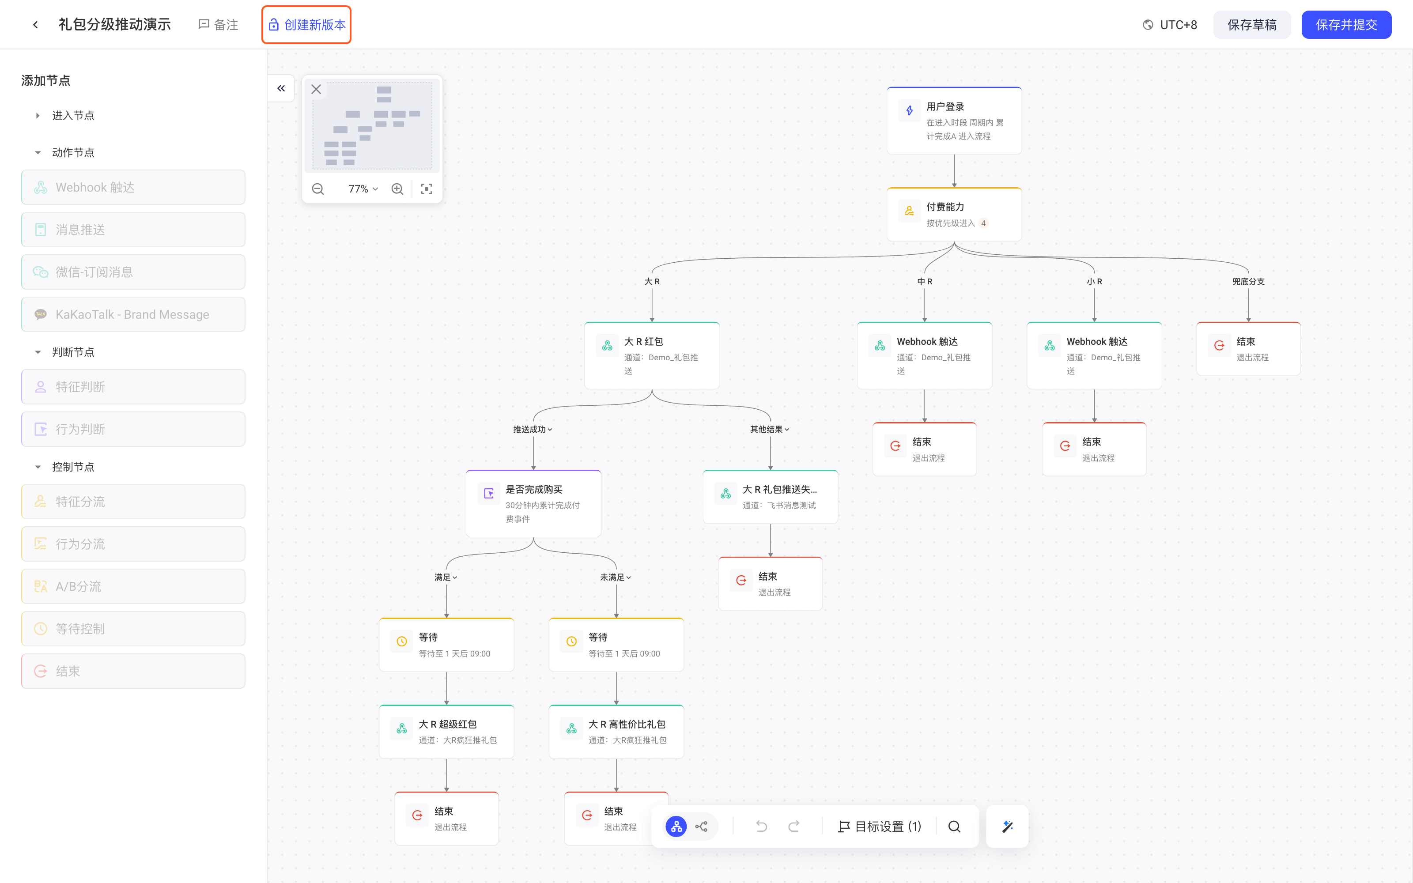Switch to horizontal layout toggle
1413x883 pixels.
pos(702,826)
